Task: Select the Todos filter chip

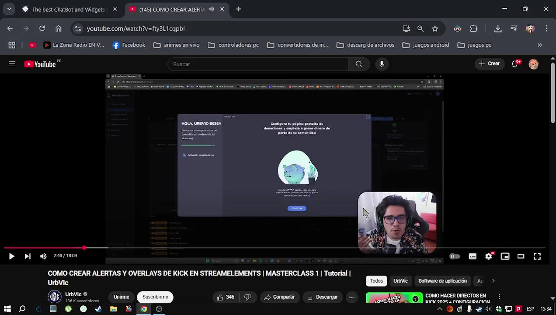Action: coord(376,281)
